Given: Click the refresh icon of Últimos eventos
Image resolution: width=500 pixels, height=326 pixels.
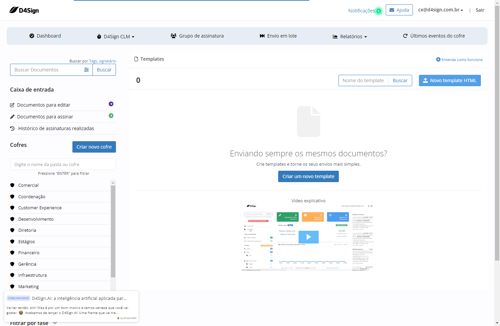Looking at the screenshot, I should (405, 36).
